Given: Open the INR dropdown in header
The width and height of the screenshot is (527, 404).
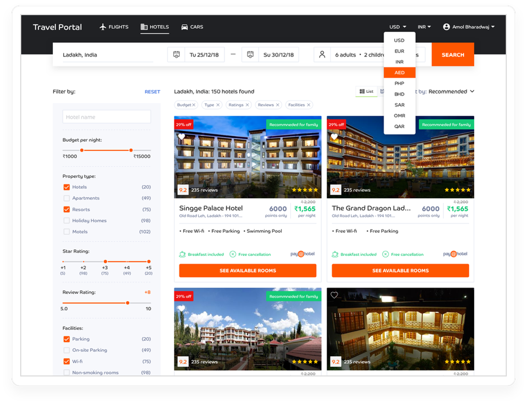Looking at the screenshot, I should coord(424,27).
